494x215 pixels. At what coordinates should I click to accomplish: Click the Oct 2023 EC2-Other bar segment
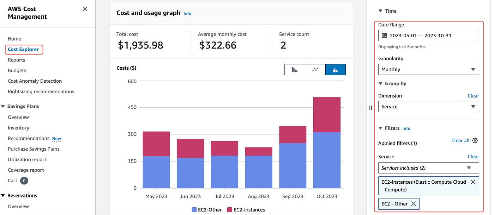327,160
